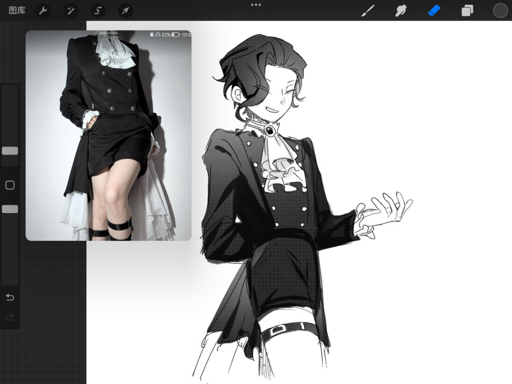Click the drawn character's raised hand
Image resolution: width=512 pixels, height=384 pixels.
tap(386, 211)
